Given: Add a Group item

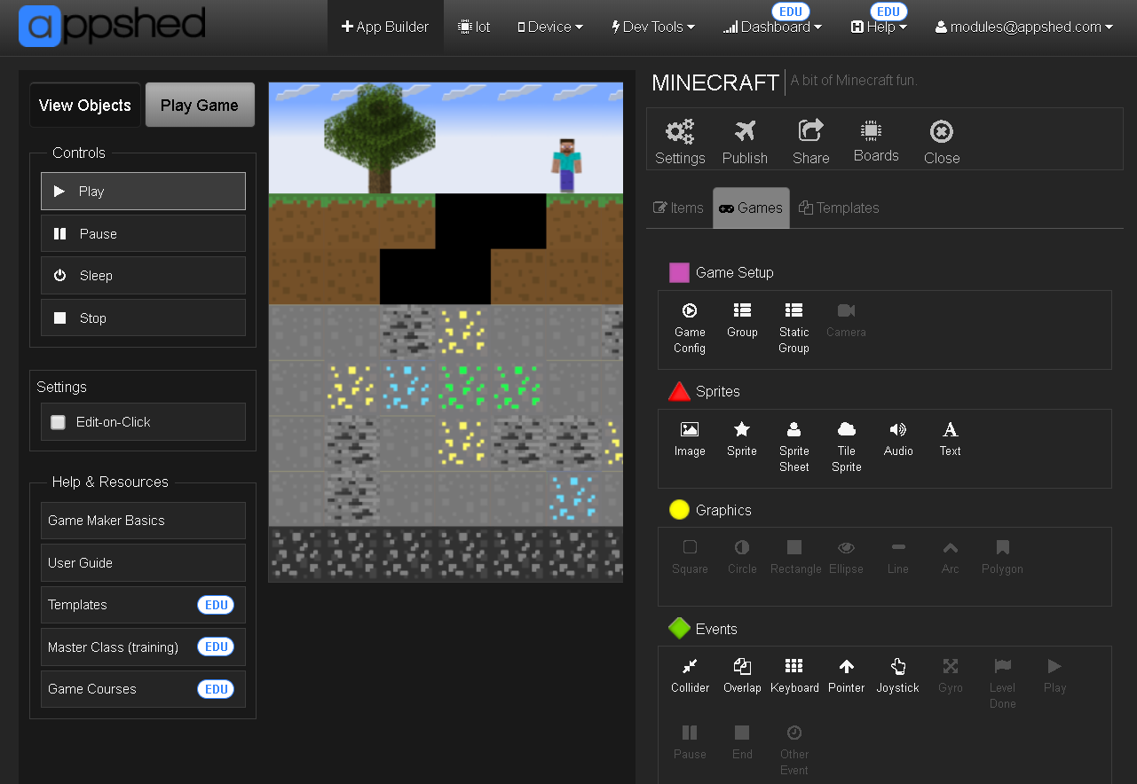Looking at the screenshot, I should (742, 320).
